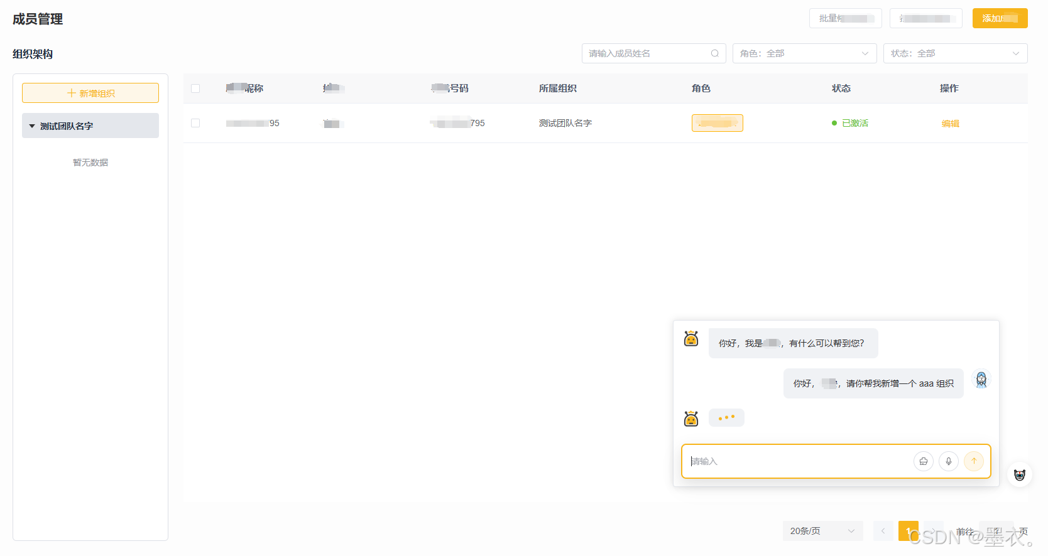
Task: Activate the microphone voice input icon
Action: (x=949, y=461)
